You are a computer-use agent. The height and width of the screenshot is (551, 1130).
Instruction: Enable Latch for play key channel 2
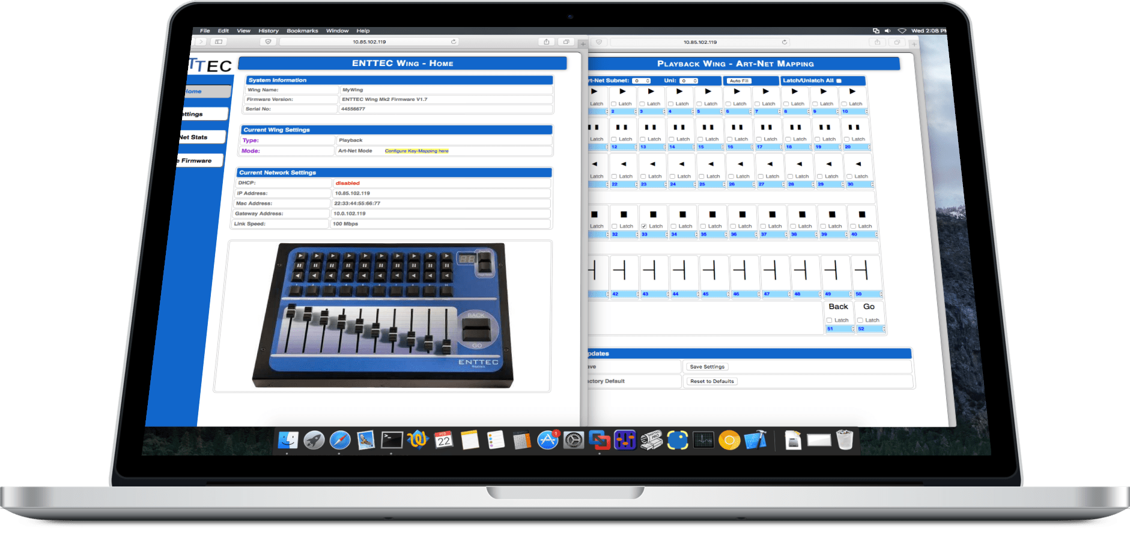point(613,104)
